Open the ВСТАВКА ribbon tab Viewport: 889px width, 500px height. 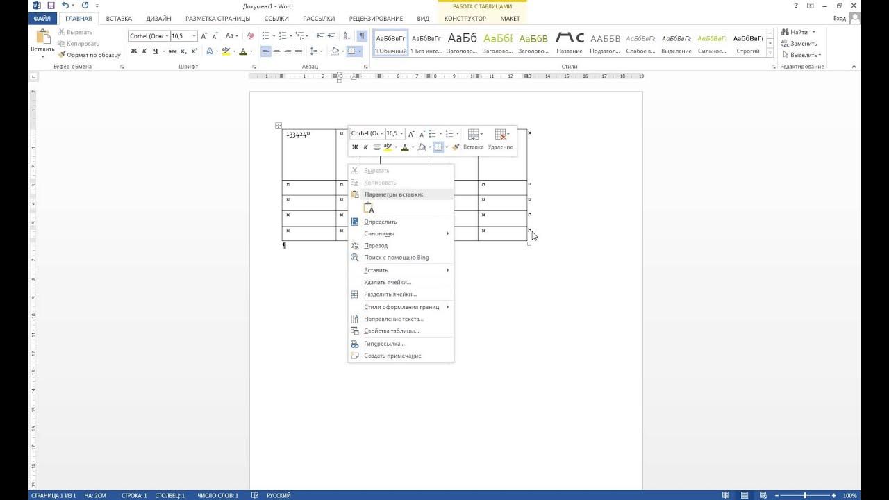(119, 19)
